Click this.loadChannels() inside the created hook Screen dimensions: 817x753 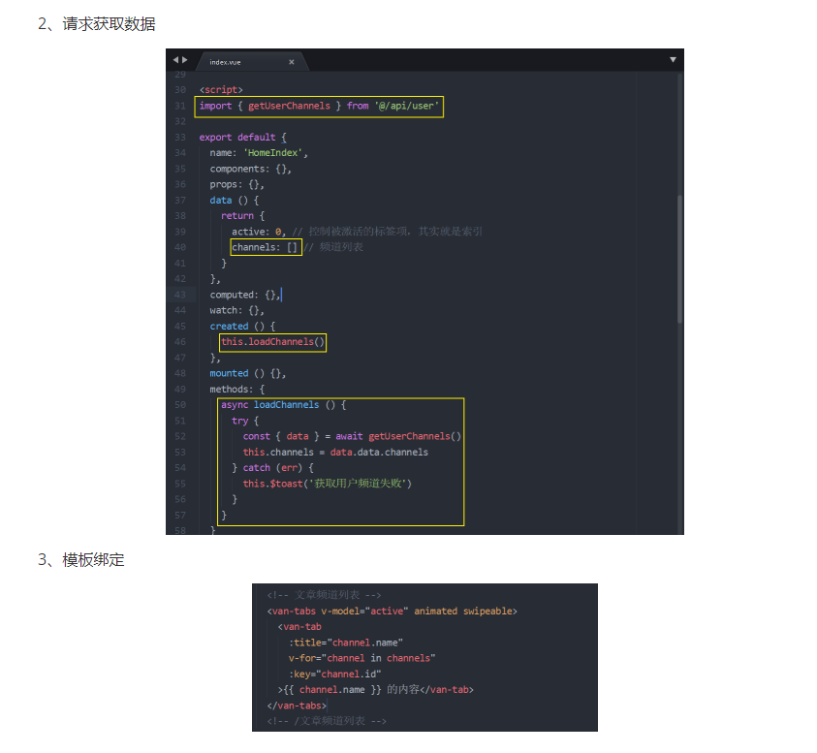tap(272, 341)
